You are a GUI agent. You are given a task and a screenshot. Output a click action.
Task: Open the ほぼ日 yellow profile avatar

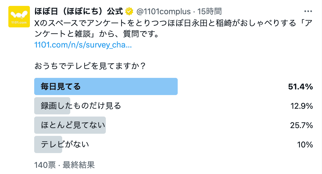19,17
